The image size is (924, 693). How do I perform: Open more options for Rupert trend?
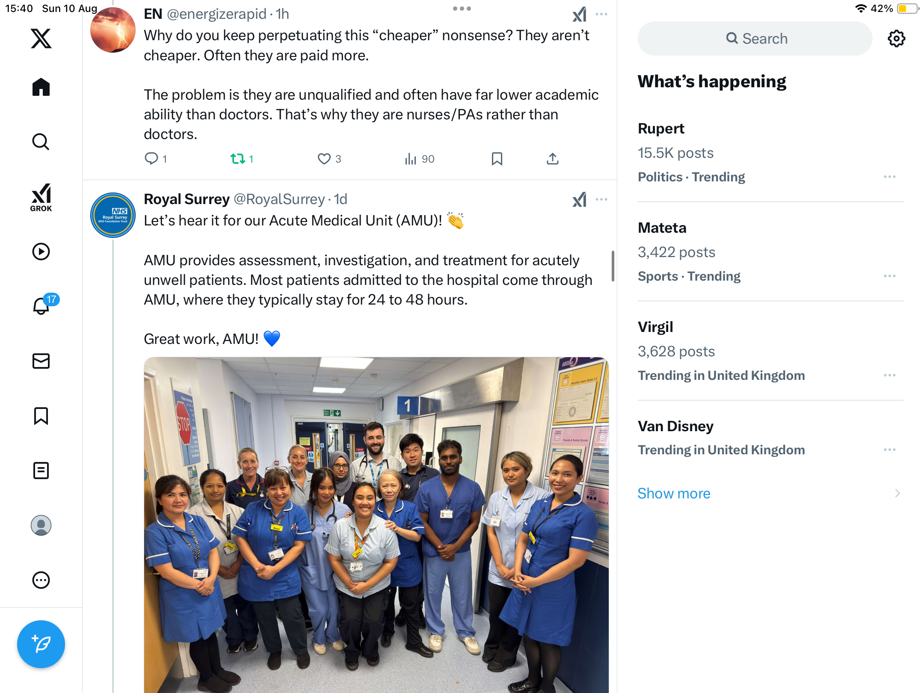(x=889, y=177)
